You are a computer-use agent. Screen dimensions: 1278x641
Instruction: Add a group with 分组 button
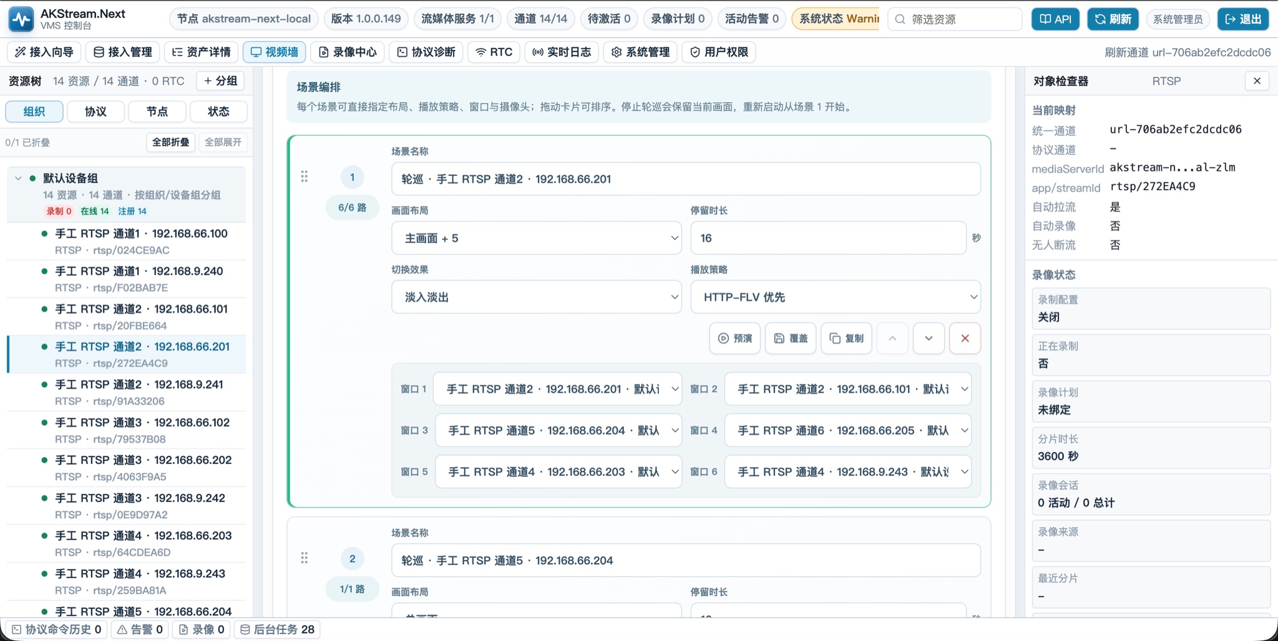220,81
